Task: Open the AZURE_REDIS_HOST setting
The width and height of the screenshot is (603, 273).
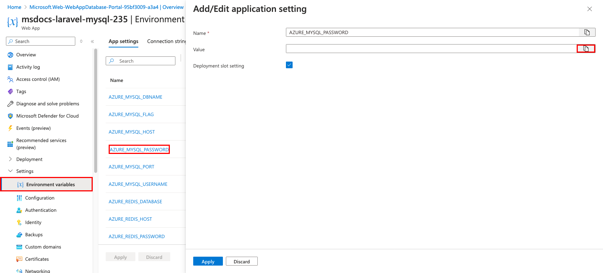Action: click(x=130, y=219)
